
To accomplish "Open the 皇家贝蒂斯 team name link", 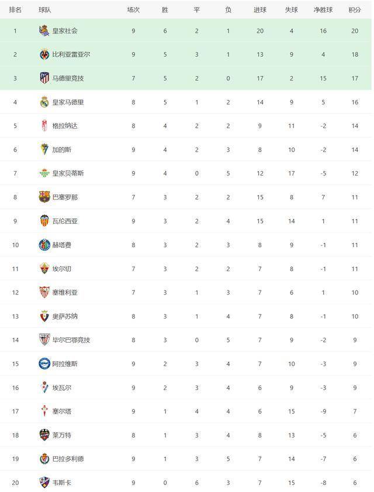I will [x=68, y=173].
